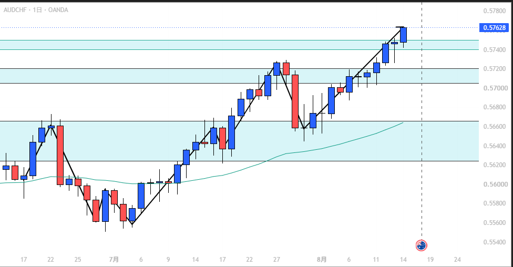Click the 0.57000 price axis label
Image resolution: width=513 pixels, height=267 pixels.
pos(495,88)
